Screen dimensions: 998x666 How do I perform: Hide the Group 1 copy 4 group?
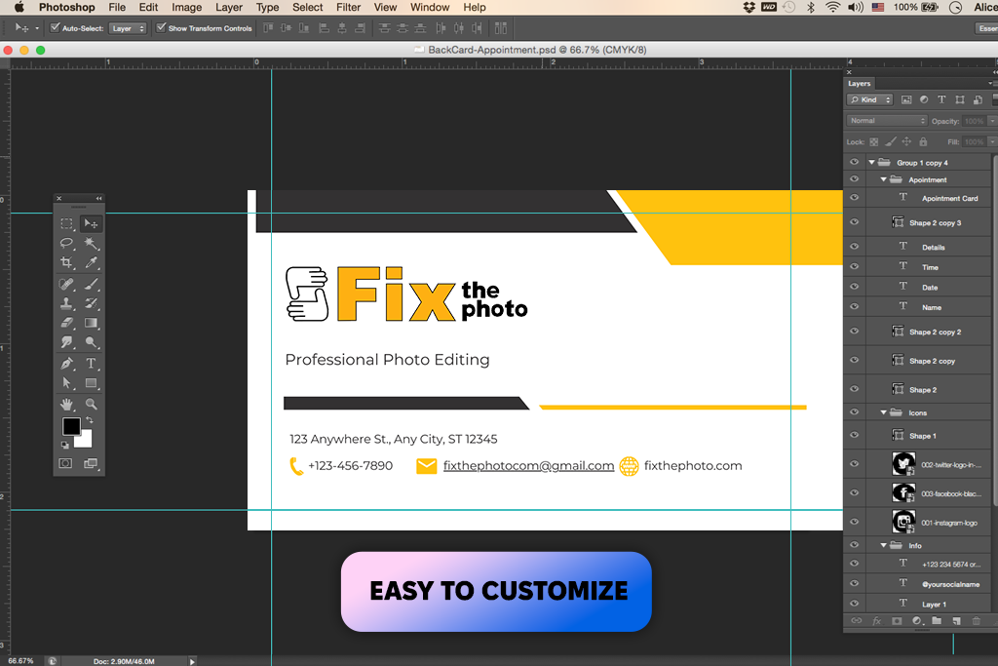[x=854, y=163]
